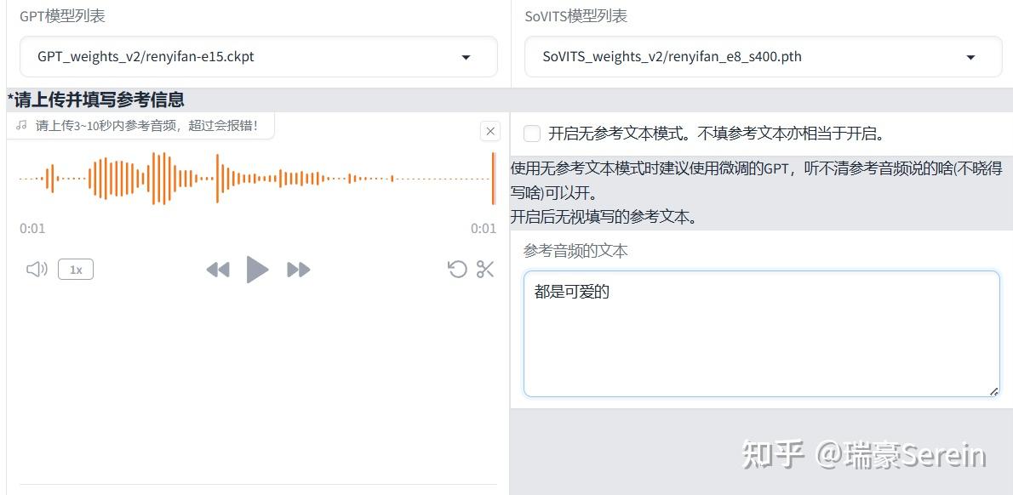Click the 请上传3~10秒内参考音频 label
Screen dimensions: 1013x495
[x=146, y=125]
